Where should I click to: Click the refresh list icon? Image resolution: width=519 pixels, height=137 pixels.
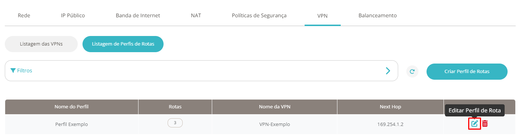tap(412, 71)
